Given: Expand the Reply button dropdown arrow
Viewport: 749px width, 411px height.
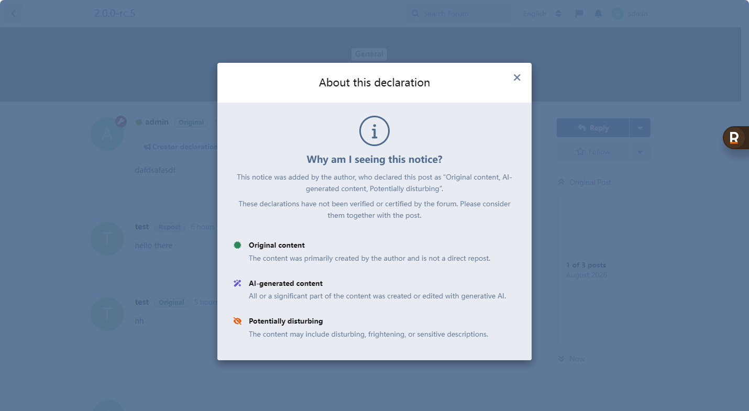Looking at the screenshot, I should tap(640, 128).
